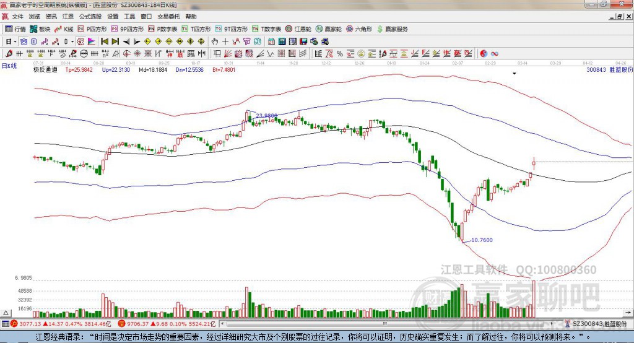
Task: Click the 极反通道 indicator name
Action: pos(45,69)
